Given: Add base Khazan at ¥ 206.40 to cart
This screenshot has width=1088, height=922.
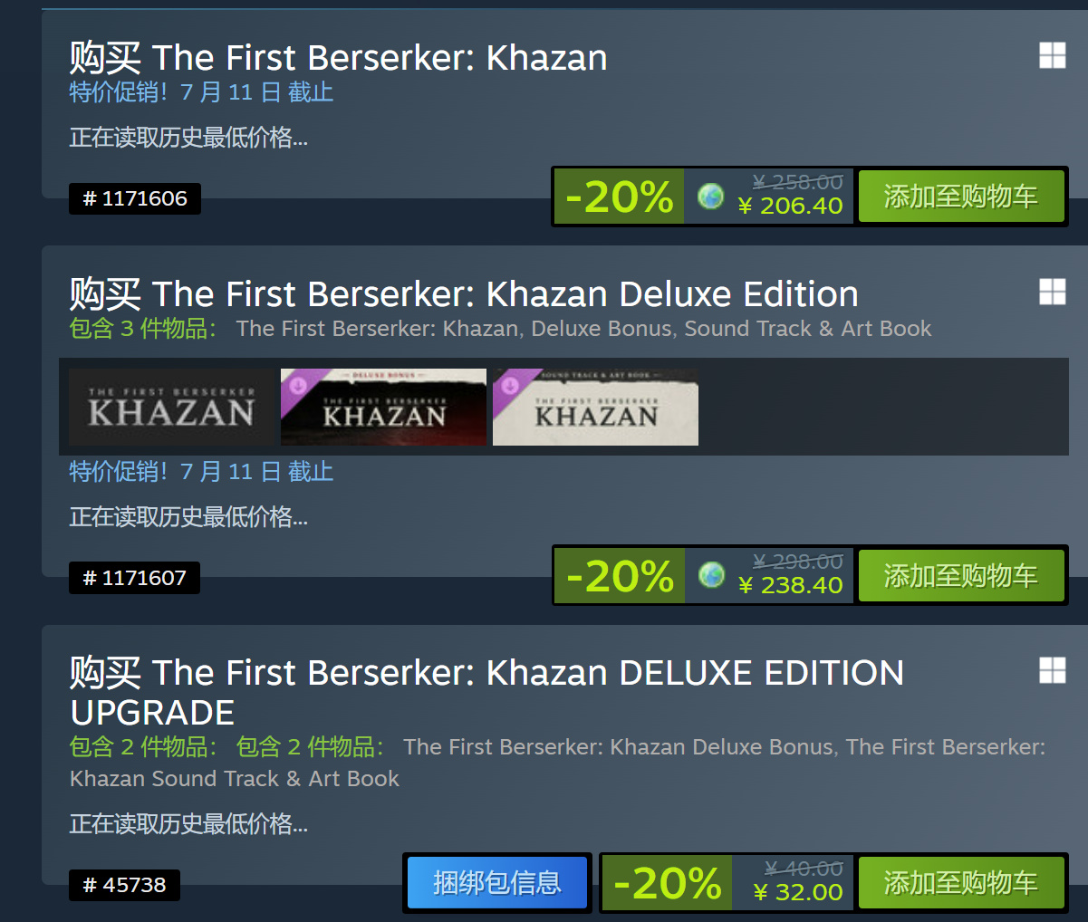Looking at the screenshot, I should coord(960,197).
